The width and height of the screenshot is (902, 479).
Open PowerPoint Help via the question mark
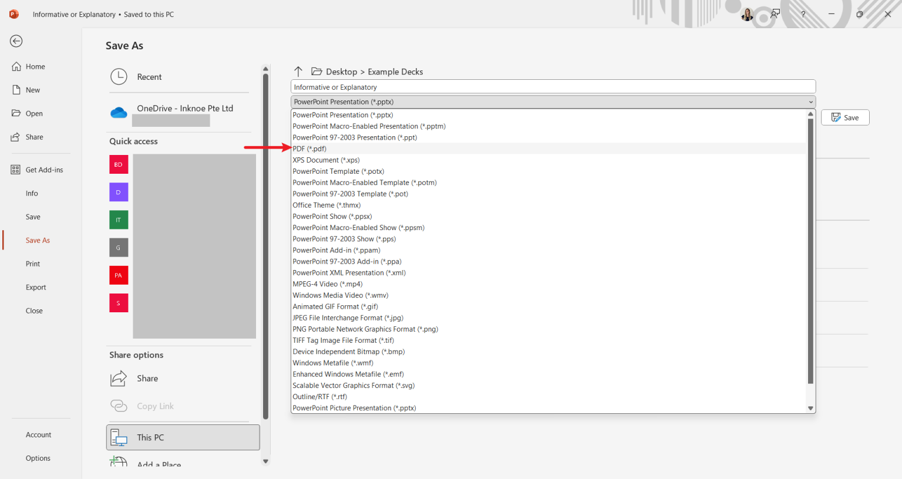coord(803,14)
